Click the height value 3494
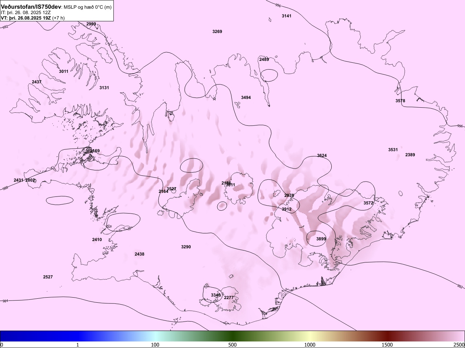 click(246, 98)
